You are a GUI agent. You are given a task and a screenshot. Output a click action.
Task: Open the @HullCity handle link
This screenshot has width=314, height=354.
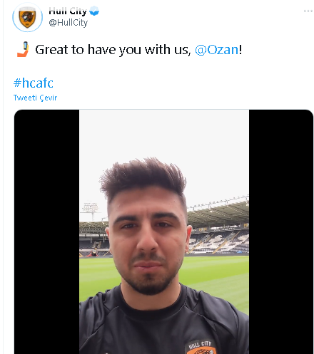click(69, 23)
